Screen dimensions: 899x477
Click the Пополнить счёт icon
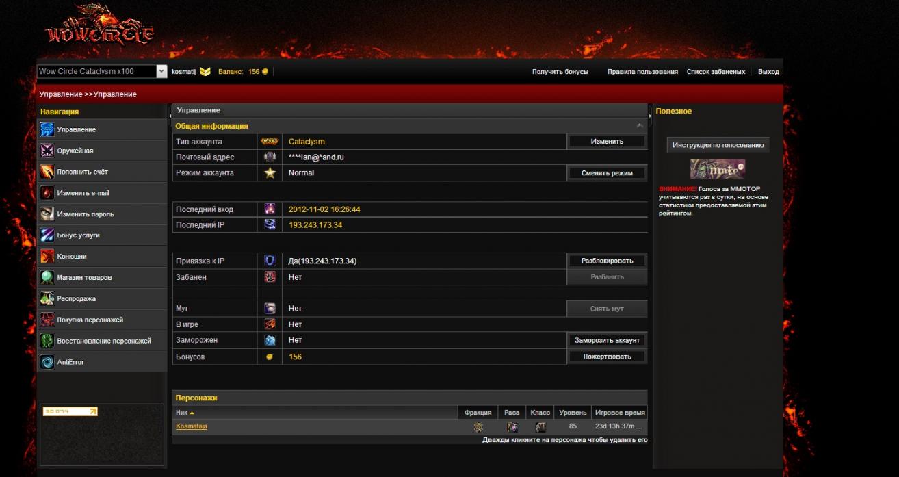pyautogui.click(x=47, y=172)
